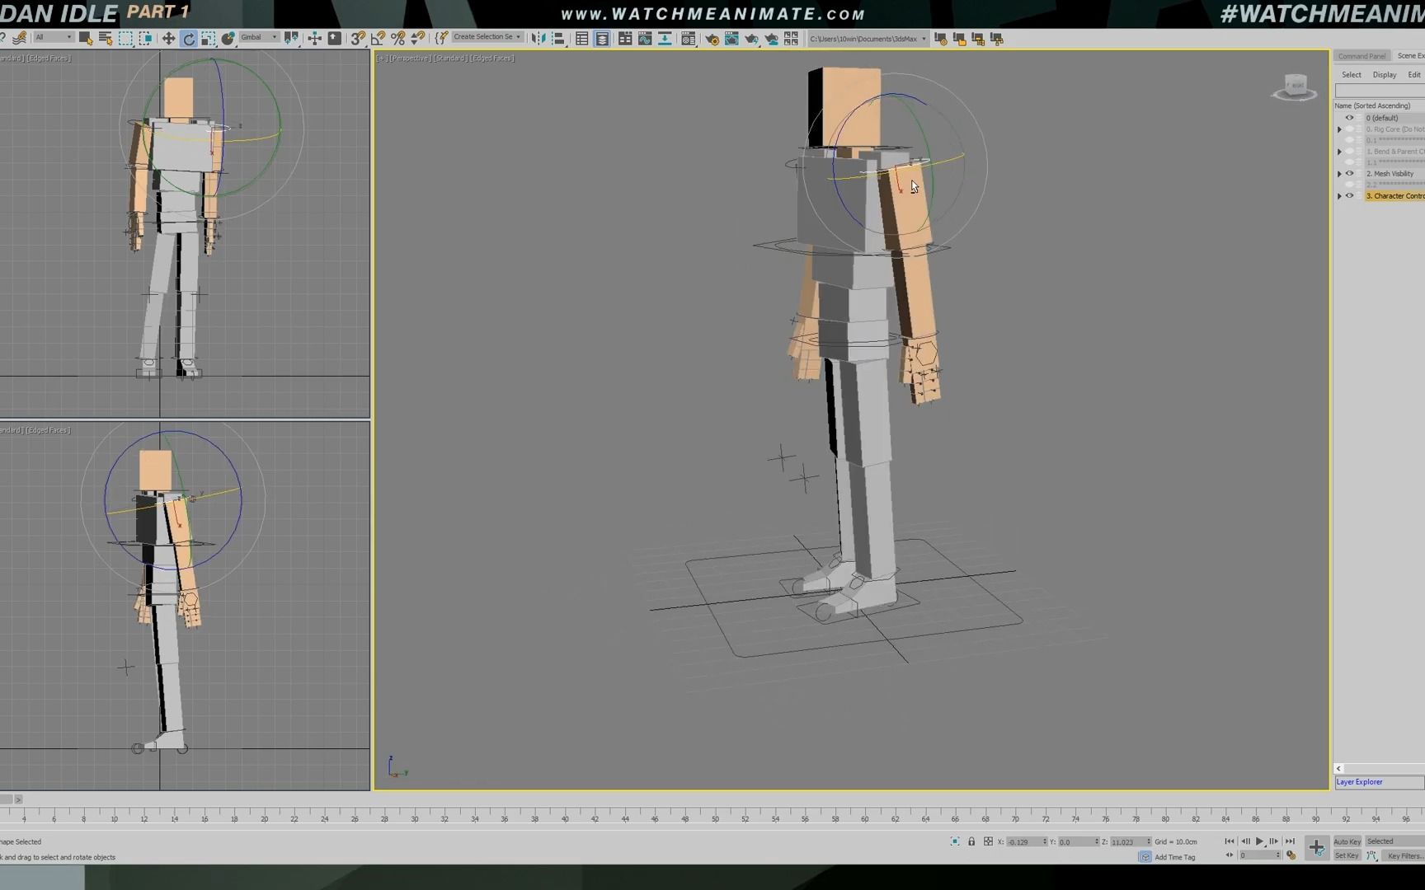
Task: Open Key Filters dialog
Action: point(1403,856)
